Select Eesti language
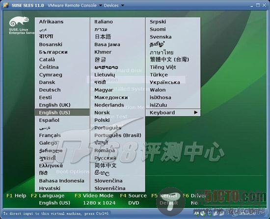 [x=45, y=97]
